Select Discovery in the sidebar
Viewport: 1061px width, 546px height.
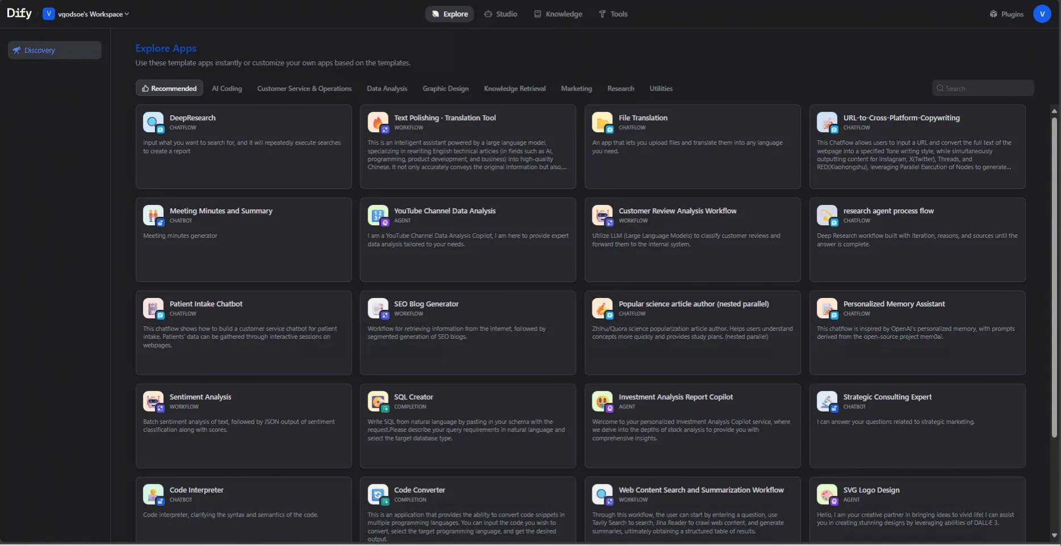tap(55, 51)
